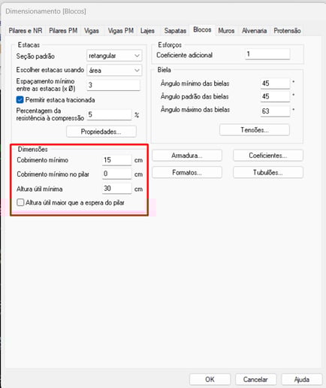Open the Protensão tab
The height and width of the screenshot is (388, 326).
point(287,31)
